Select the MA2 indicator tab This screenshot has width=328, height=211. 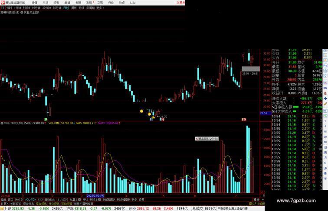point(85,200)
